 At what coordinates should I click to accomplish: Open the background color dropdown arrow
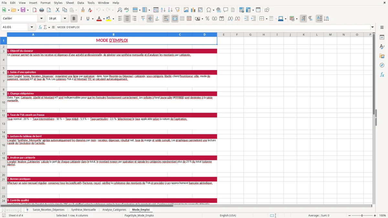point(113,19)
